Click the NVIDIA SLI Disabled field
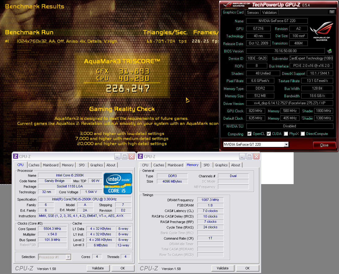Image resolution: width=339 pixels, height=274 pixels. pos(290,126)
